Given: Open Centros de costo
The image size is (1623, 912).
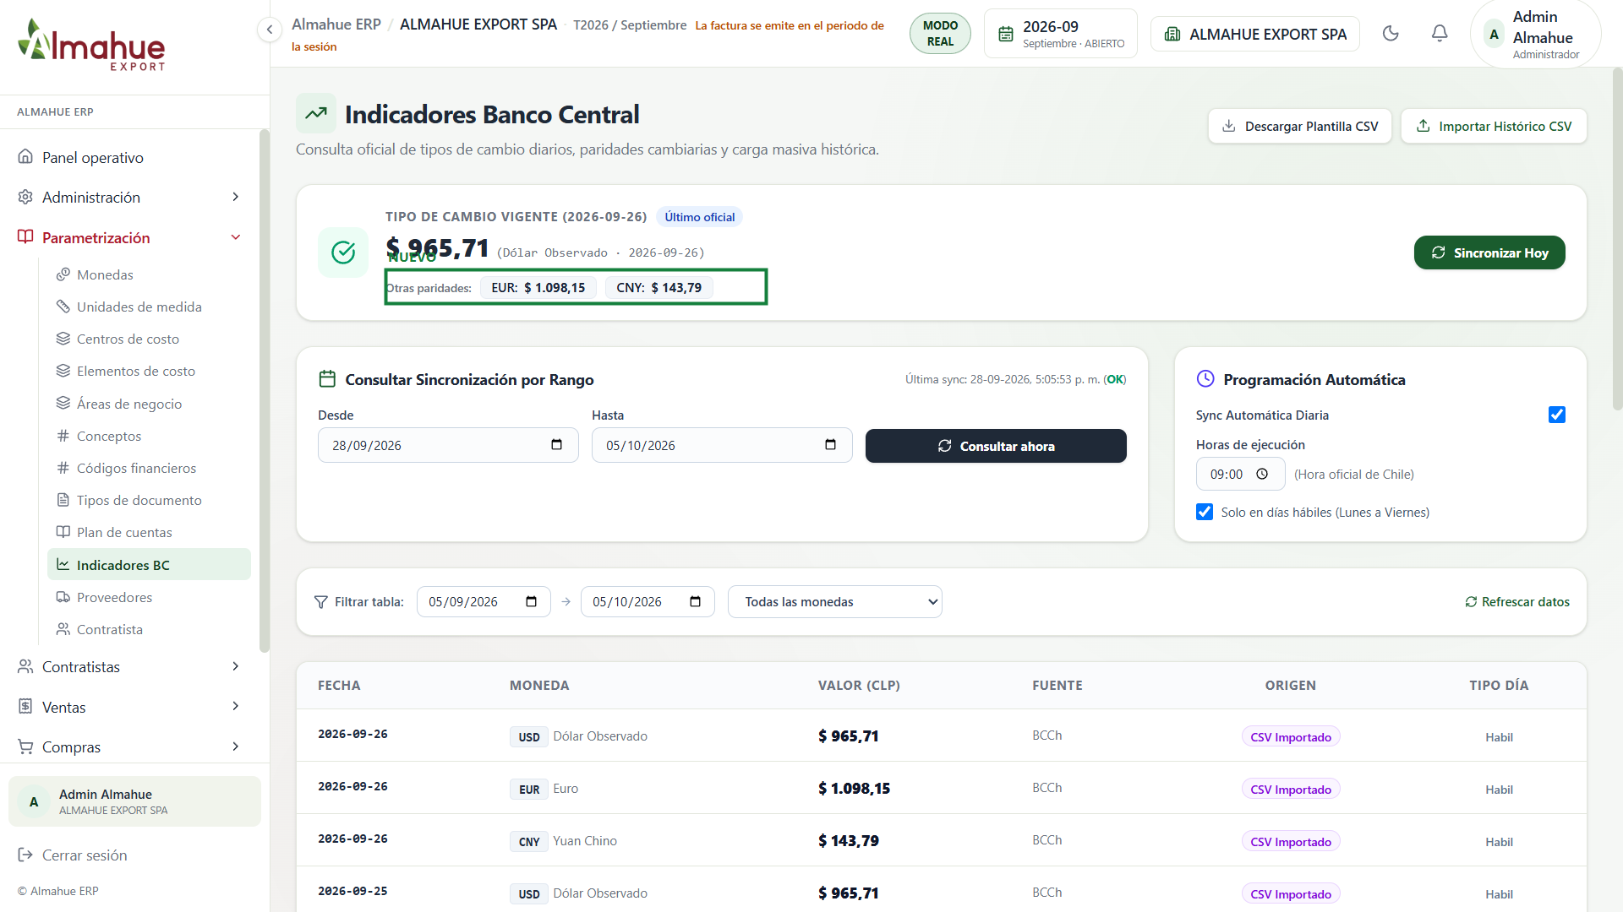Looking at the screenshot, I should [149, 339].
